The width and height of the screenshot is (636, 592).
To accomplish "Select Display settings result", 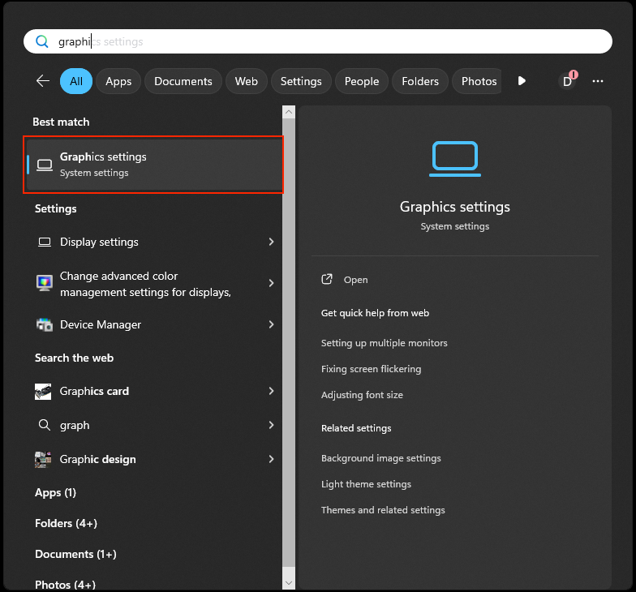I will tap(154, 242).
